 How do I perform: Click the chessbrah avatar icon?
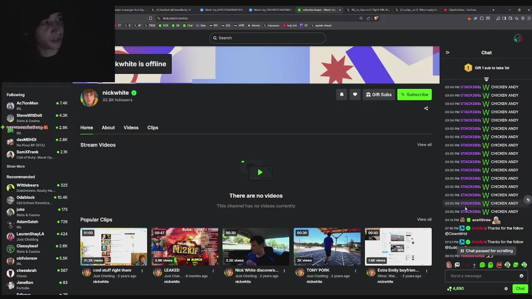10,273
